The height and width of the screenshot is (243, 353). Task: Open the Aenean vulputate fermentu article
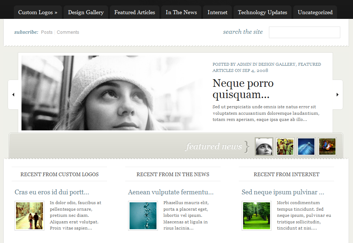(171, 192)
